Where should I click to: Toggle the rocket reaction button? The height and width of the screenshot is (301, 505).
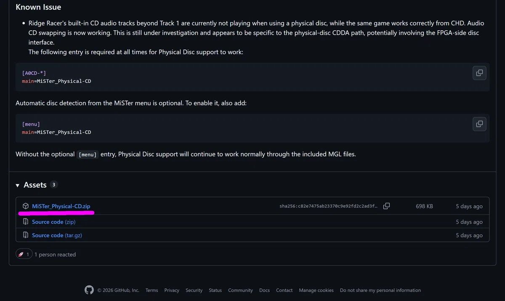(x=24, y=254)
